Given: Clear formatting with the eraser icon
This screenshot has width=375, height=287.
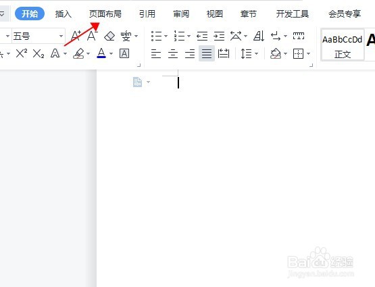Looking at the screenshot, I should click(x=109, y=36).
